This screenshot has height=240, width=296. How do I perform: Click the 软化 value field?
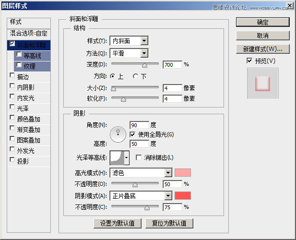tap(172, 99)
